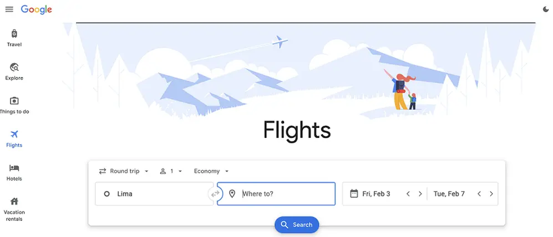Shift return date one day later

(x=491, y=194)
